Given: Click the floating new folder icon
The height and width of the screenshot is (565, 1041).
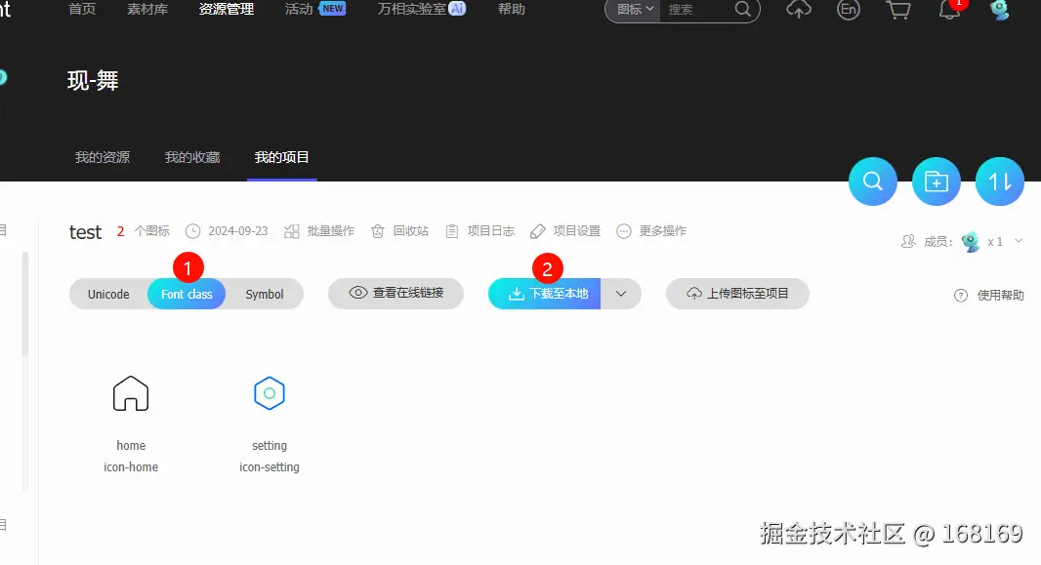Looking at the screenshot, I should coord(936,181).
